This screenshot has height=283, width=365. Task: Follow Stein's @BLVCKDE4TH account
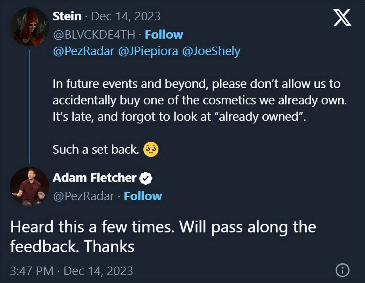(x=164, y=34)
